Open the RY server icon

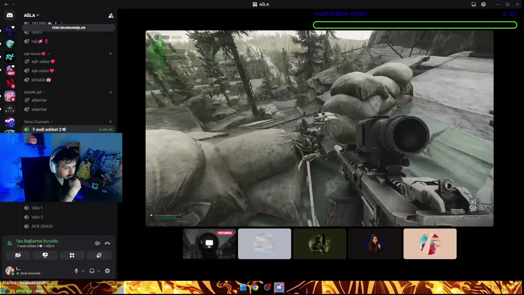[x=10, y=57]
